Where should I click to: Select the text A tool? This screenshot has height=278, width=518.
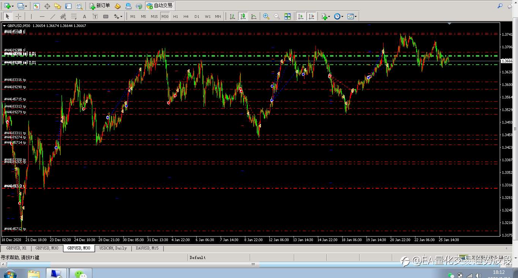tap(84, 16)
